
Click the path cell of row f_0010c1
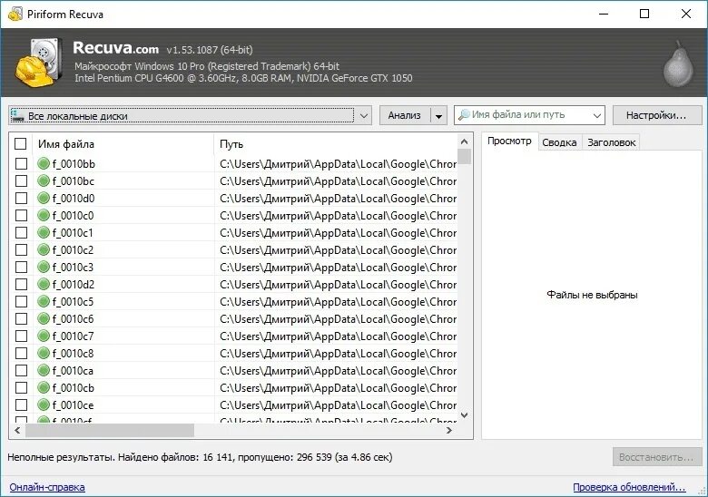[x=338, y=233]
